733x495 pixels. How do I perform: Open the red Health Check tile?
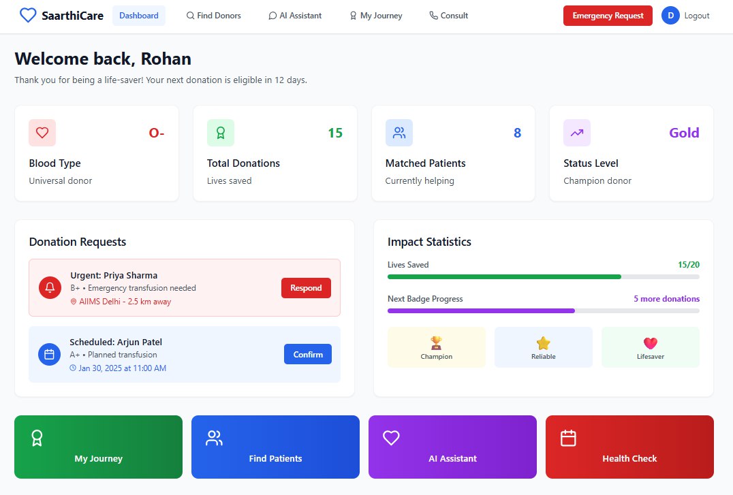[629, 447]
